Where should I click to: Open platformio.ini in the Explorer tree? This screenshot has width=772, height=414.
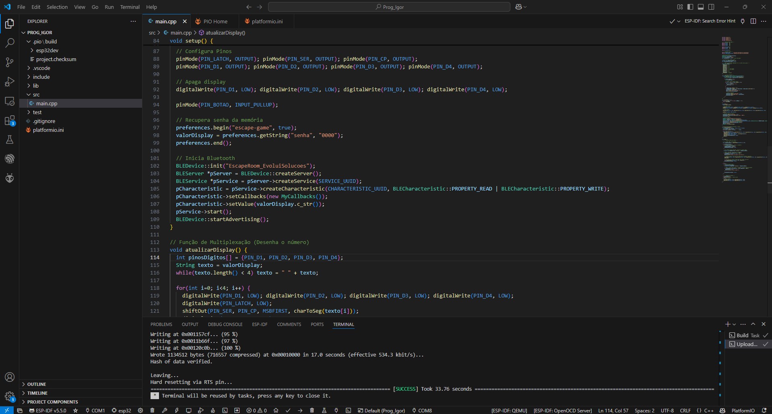(x=81, y=130)
